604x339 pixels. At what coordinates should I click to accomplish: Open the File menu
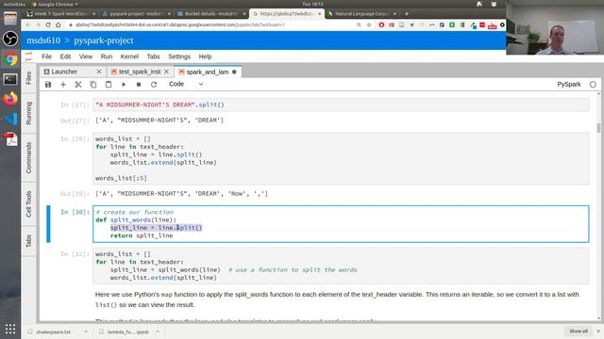[x=46, y=56]
